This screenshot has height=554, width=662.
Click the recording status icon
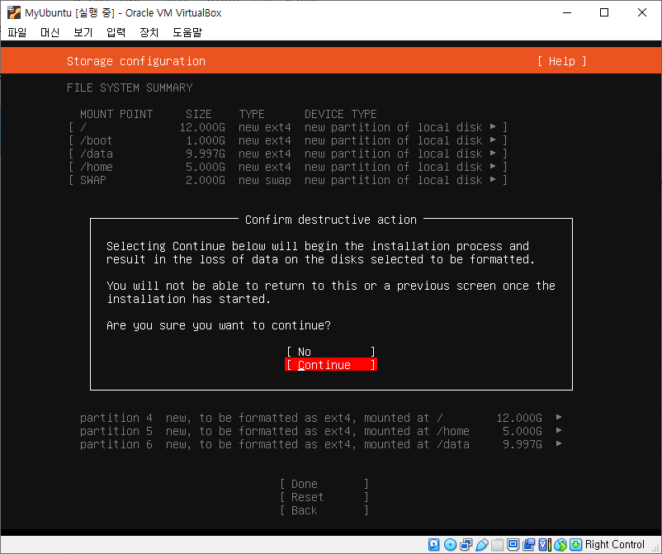(528, 545)
